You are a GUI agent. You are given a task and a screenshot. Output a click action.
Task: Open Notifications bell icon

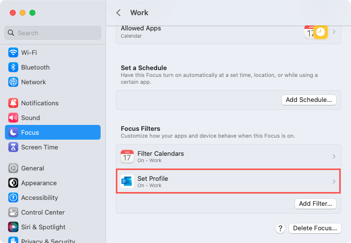(13, 103)
